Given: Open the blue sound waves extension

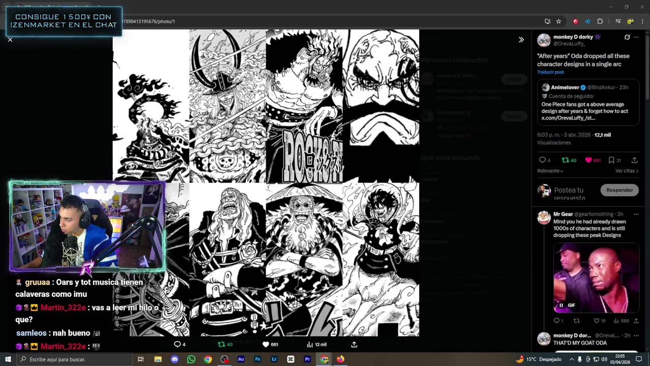Looking at the screenshot, I should coord(588,21).
